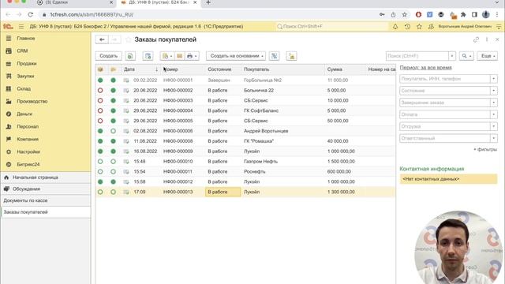Viewport: 505px width, 284px height.
Task: Open favorites star in 1C header
Action: [x=419, y=27]
